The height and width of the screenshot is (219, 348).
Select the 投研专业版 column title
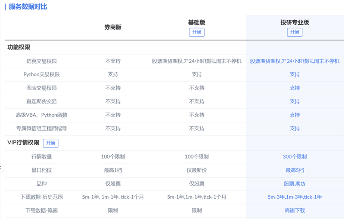295,22
